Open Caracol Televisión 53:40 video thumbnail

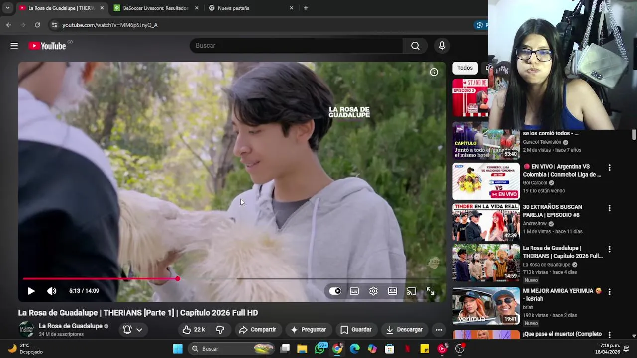486,141
